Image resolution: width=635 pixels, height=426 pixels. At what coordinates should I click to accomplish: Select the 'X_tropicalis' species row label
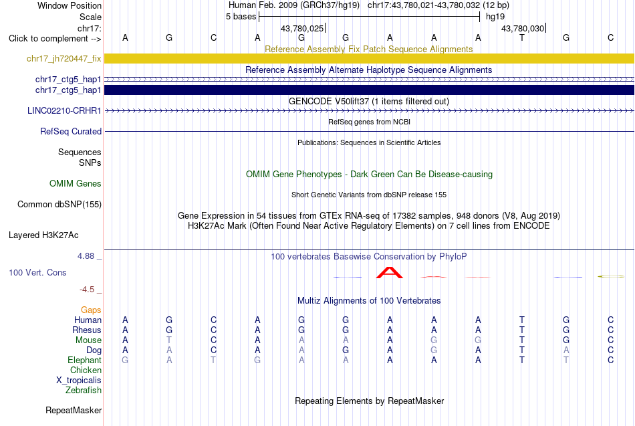pos(79,381)
